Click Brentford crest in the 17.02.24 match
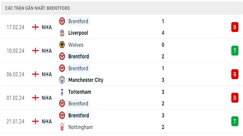The height and width of the screenshot is (136, 243). 62,21
